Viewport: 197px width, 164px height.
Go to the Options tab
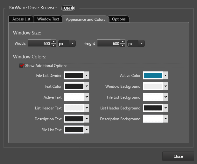pos(119,19)
